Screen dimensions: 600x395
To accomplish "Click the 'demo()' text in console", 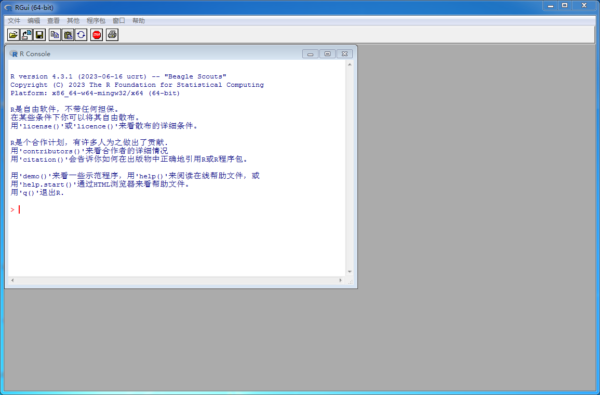I will tap(35, 176).
